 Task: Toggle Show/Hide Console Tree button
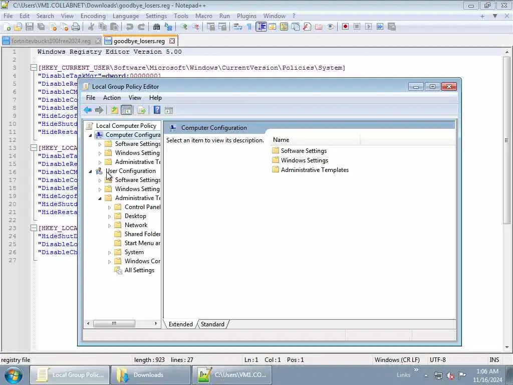coord(127,110)
